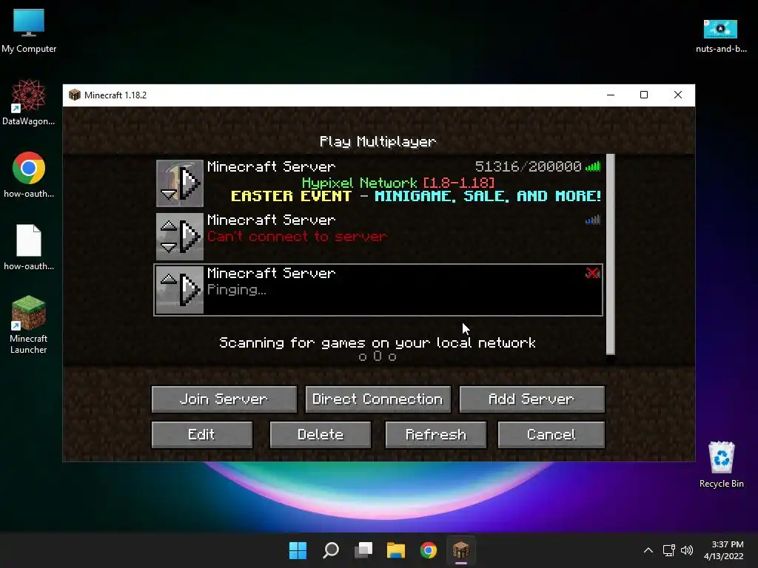Open Minecraft Launcher desktop shortcut

pos(29,325)
